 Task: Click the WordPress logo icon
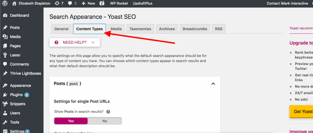point(5,3)
